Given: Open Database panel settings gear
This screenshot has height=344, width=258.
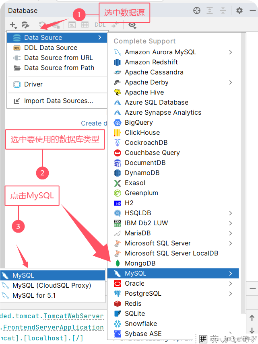Looking at the screenshot, I should point(239,10).
